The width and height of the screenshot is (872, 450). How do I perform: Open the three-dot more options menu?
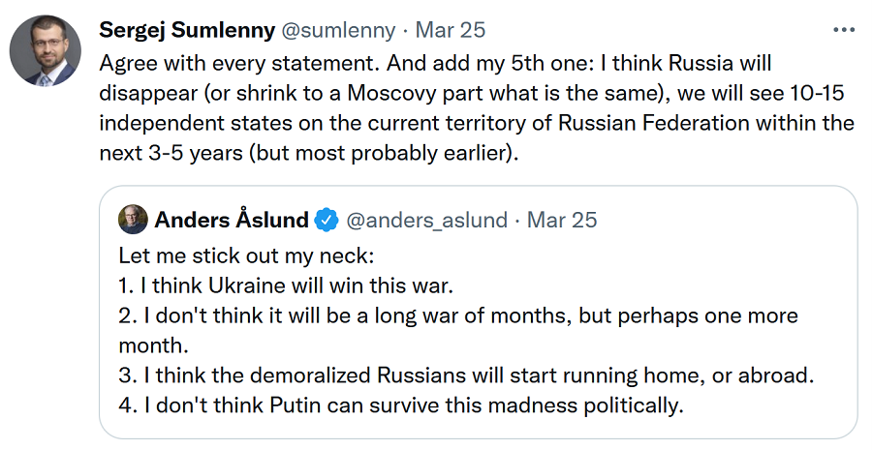(x=844, y=29)
